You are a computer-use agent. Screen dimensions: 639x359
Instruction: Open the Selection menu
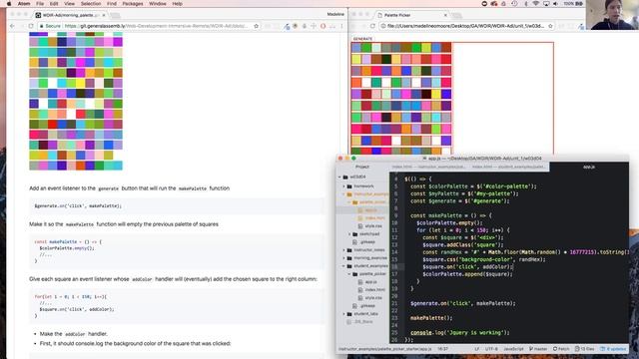click(x=91, y=4)
